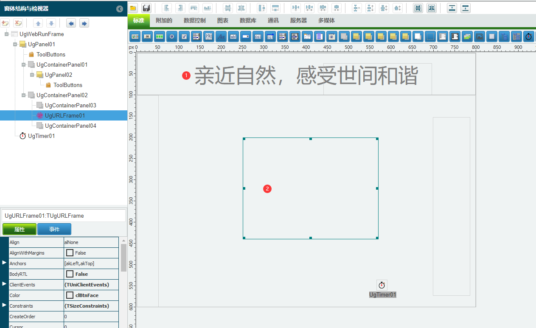This screenshot has height=328, width=536.
Task: Click the open folder icon in top toolbar
Action: click(133, 8)
